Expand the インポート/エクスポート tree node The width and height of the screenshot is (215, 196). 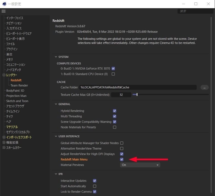(x=4, y=137)
